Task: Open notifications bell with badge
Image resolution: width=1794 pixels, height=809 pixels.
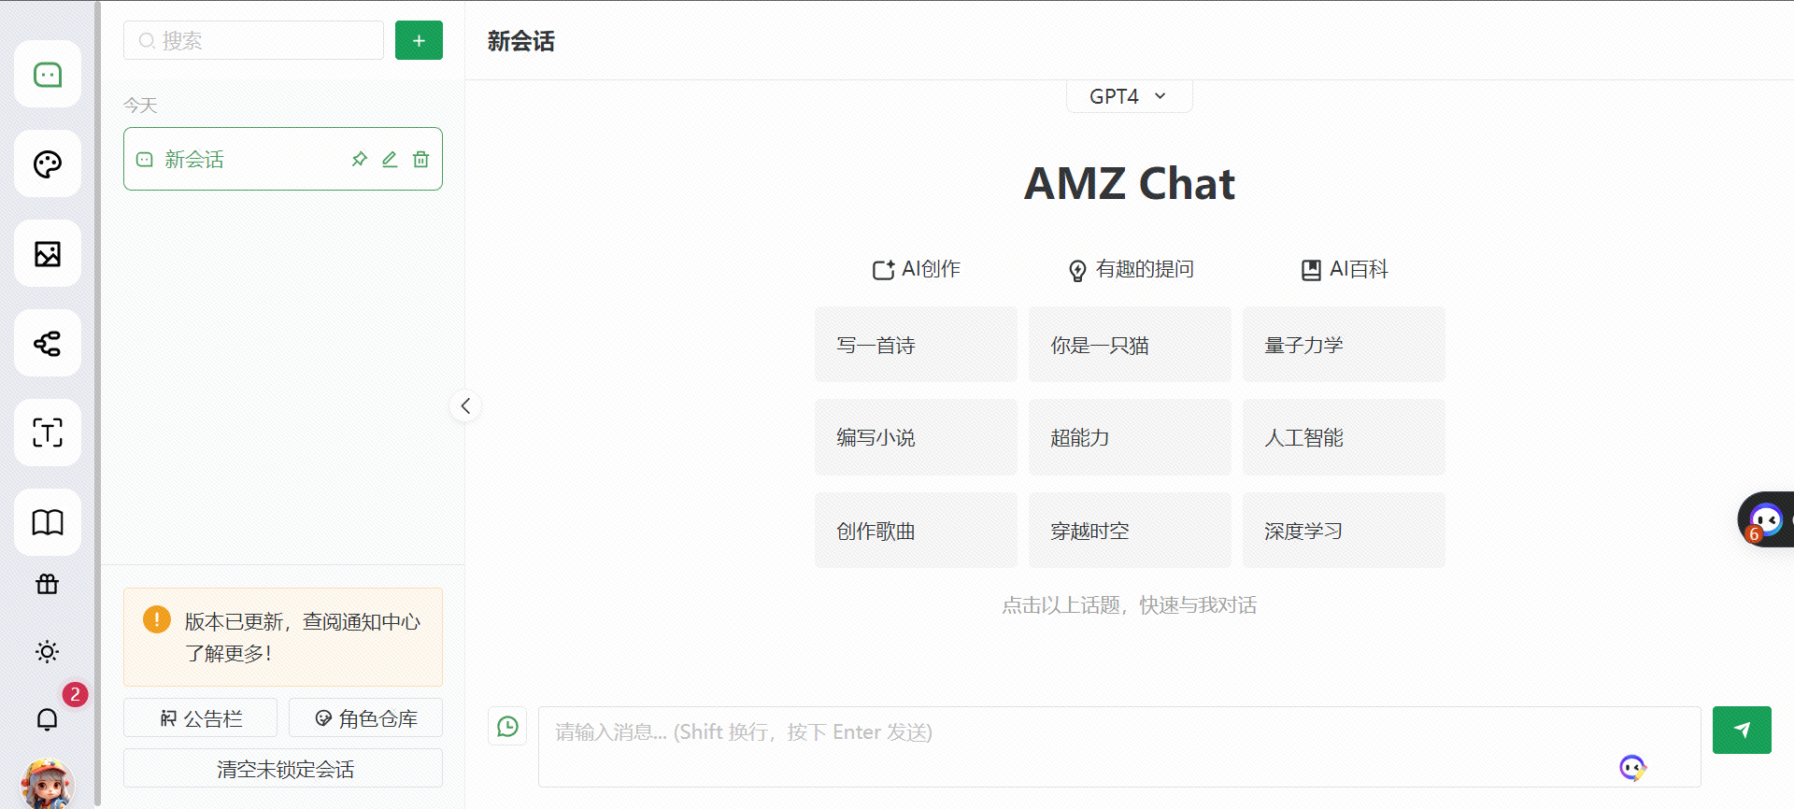Action: click(x=48, y=718)
